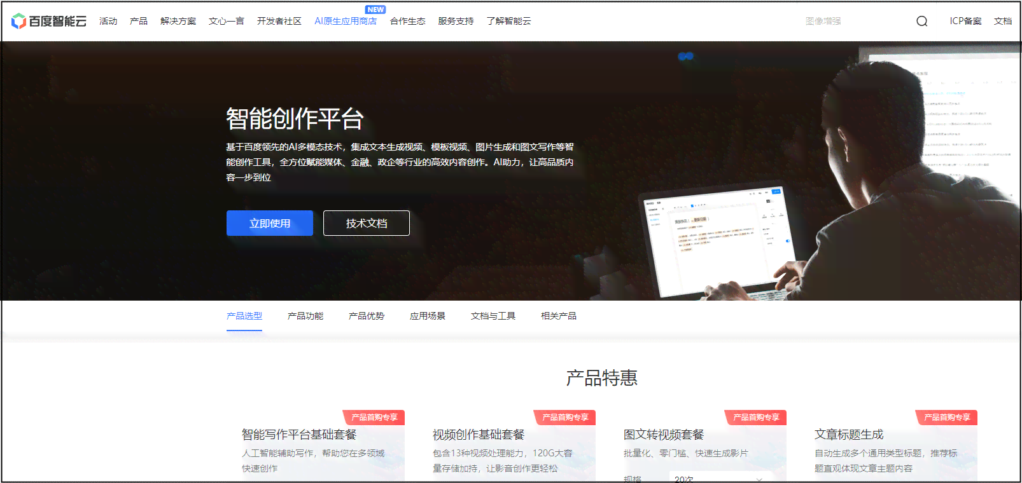Open the 了解智能云 menu
This screenshot has width=1022, height=483.
point(508,21)
